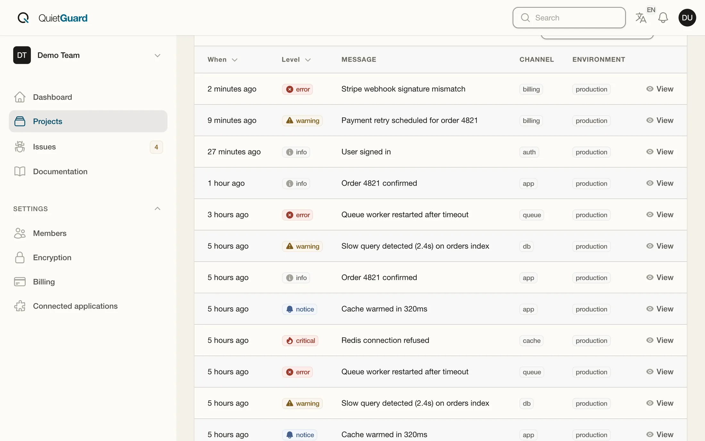Image resolution: width=705 pixels, height=441 pixels.
Task: Sort by the When column
Action: [x=222, y=59]
